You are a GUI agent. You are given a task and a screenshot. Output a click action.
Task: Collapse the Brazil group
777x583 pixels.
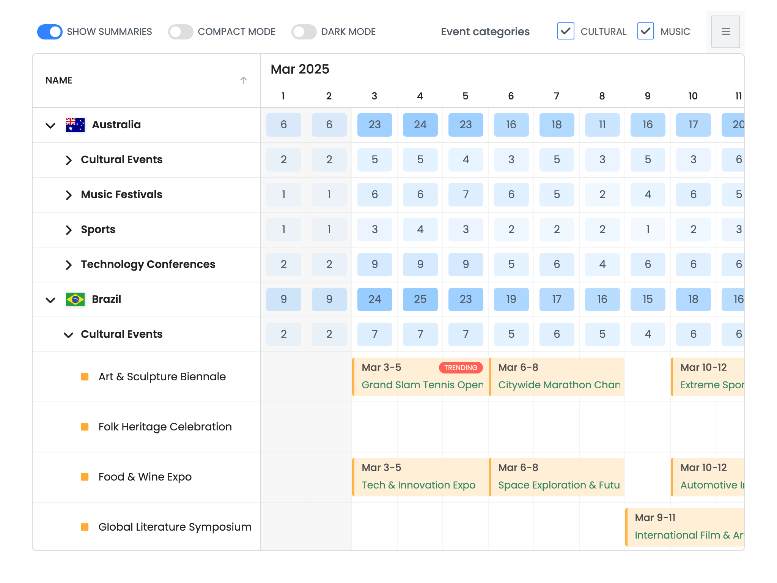coord(50,300)
